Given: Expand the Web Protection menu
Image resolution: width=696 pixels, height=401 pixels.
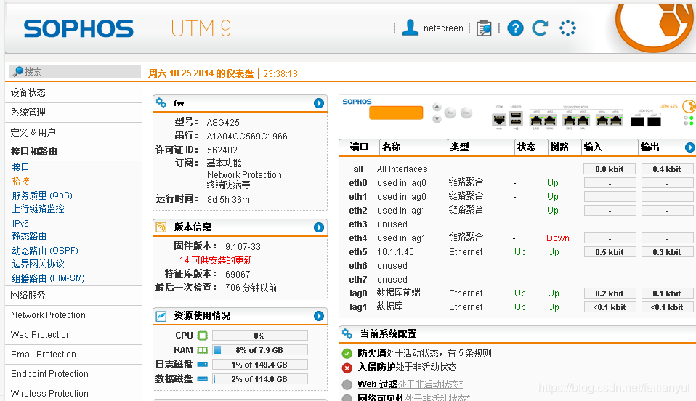Looking at the screenshot, I should pos(73,334).
